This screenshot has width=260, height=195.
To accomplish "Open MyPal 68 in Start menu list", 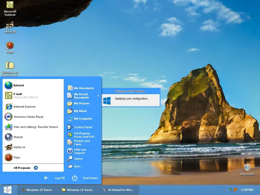I will (x=33, y=147).
